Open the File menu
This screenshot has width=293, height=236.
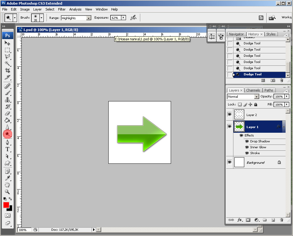tap(5, 9)
